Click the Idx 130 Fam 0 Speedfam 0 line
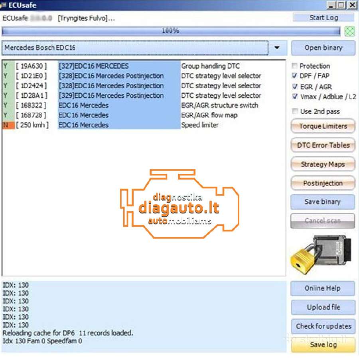The height and width of the screenshot is (359, 359). (x=42, y=341)
